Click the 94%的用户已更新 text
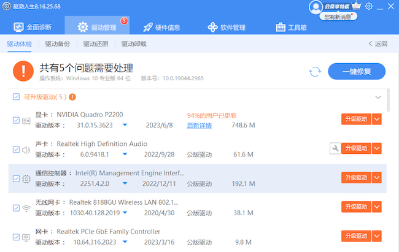 (212, 115)
